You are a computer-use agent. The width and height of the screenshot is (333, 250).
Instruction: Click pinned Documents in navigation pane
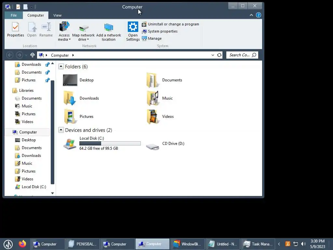[x=32, y=72]
